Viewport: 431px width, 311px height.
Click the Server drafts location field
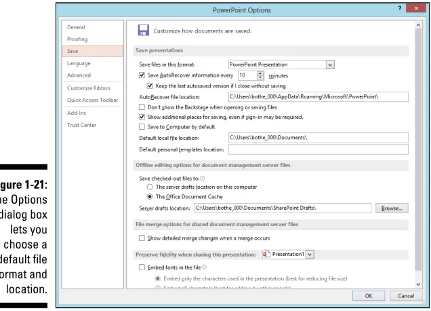tap(283, 208)
